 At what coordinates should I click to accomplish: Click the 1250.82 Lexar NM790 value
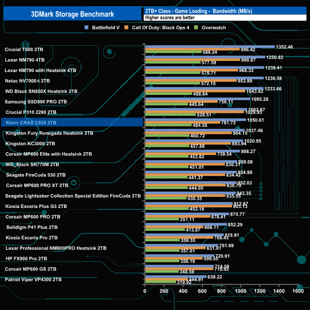[275, 58]
